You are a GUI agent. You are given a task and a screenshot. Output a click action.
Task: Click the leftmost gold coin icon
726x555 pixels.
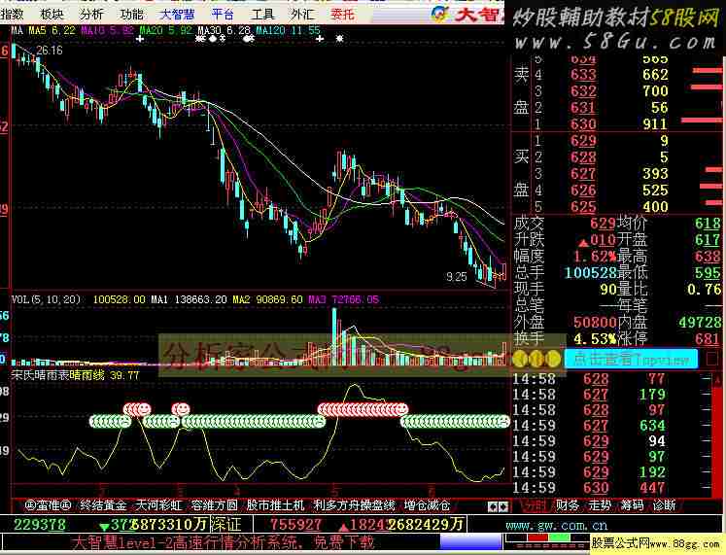click(520, 359)
